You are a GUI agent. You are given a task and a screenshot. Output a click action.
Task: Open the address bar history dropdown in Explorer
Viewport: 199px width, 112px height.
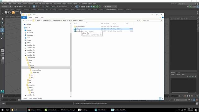(x=137, y=21)
